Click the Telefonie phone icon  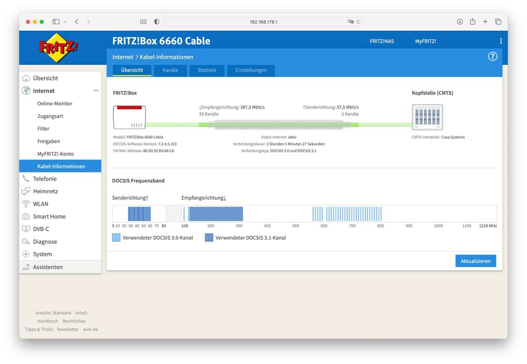26,179
